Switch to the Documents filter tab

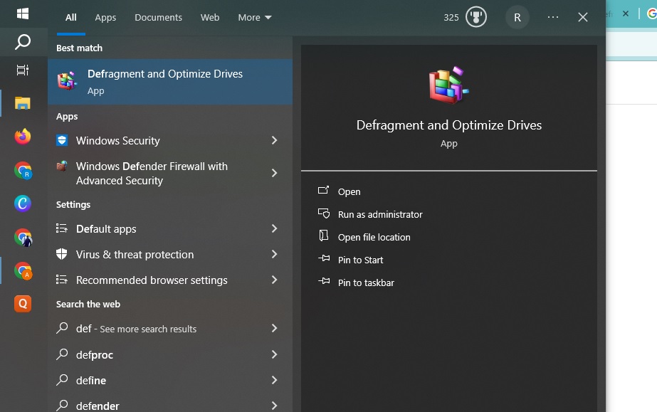coord(158,17)
